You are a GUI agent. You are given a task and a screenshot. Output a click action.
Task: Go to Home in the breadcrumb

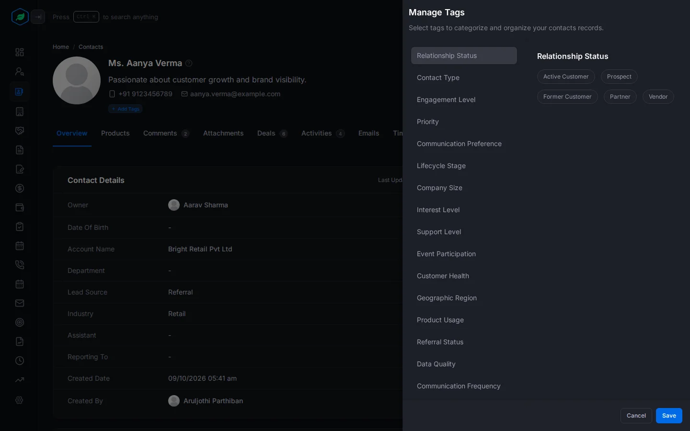click(61, 47)
